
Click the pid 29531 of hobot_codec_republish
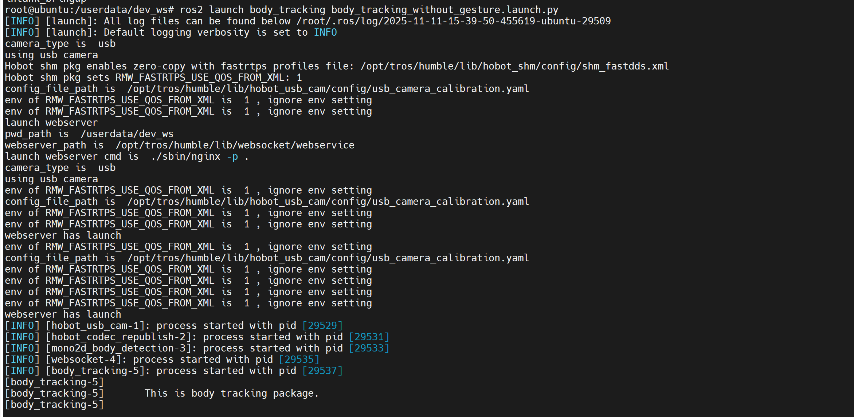[x=369, y=337]
